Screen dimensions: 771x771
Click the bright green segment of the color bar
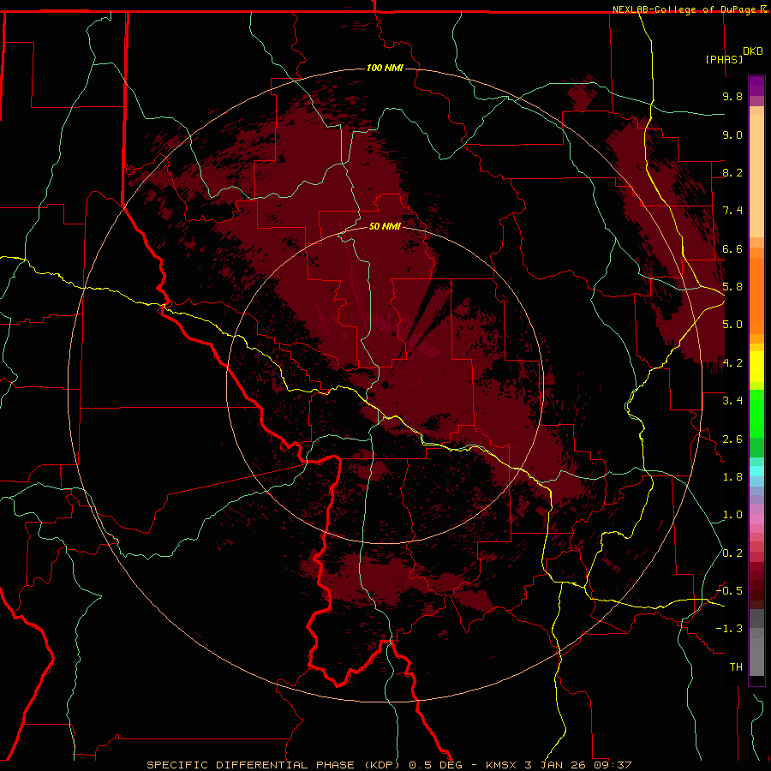(756, 414)
